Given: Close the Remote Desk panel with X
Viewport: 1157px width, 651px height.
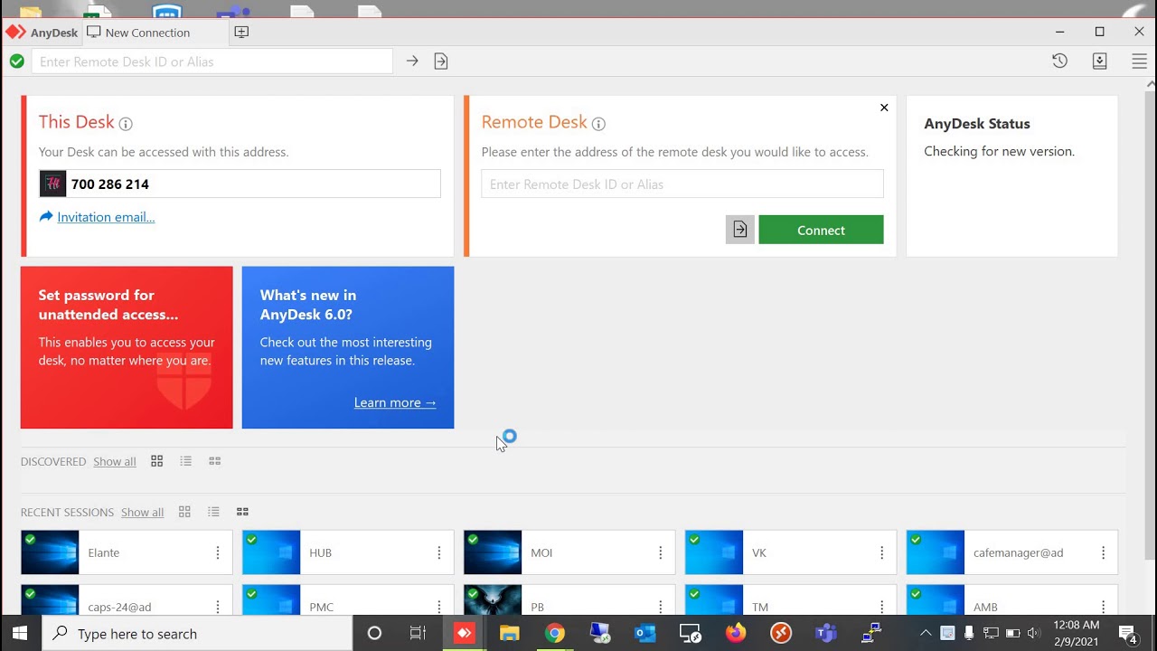Looking at the screenshot, I should click(x=884, y=108).
